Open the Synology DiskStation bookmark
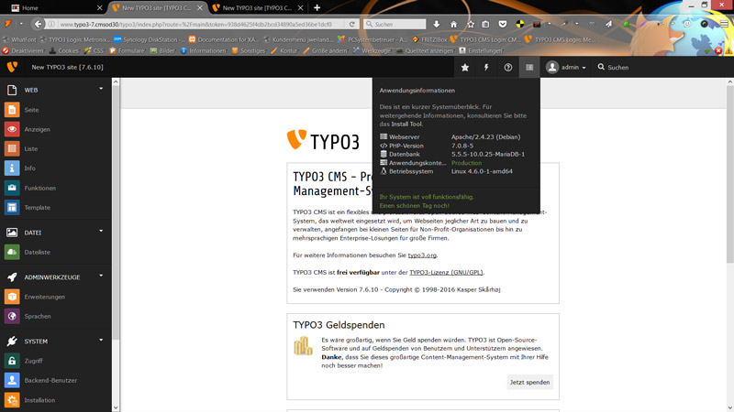 (x=150, y=39)
